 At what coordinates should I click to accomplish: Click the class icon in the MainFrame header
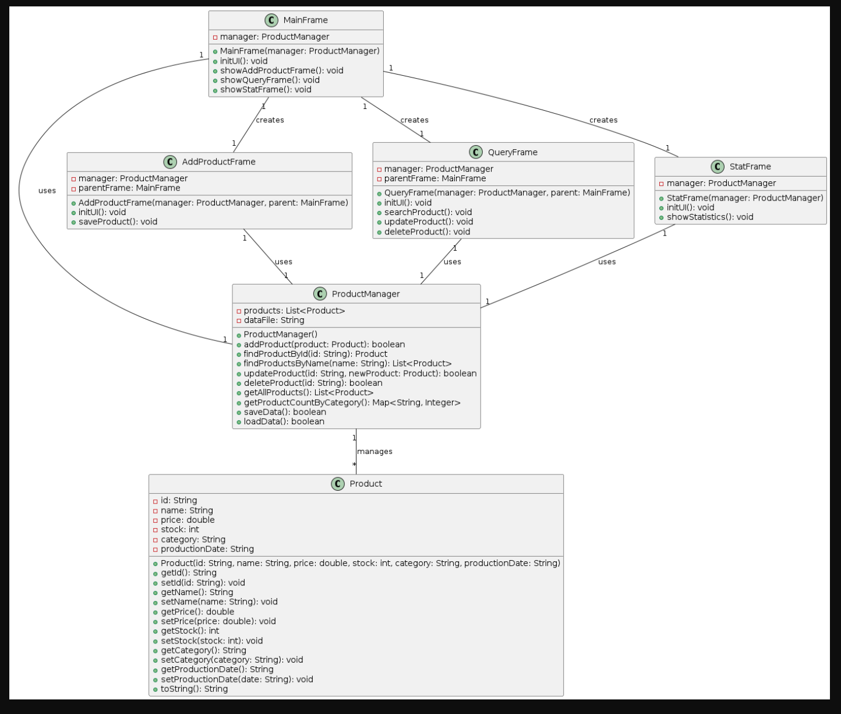[270, 19]
